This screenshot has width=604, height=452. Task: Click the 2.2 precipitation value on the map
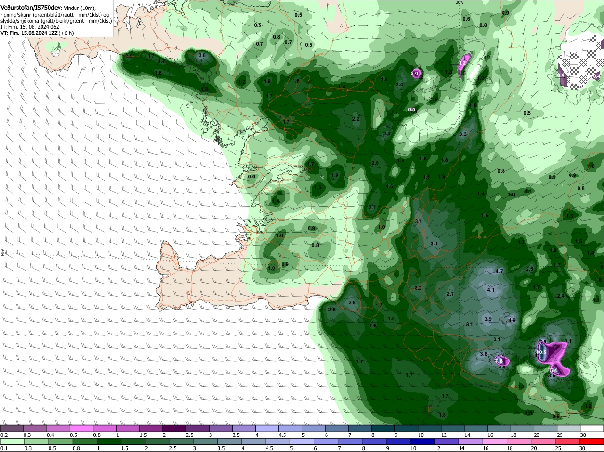pos(356,119)
